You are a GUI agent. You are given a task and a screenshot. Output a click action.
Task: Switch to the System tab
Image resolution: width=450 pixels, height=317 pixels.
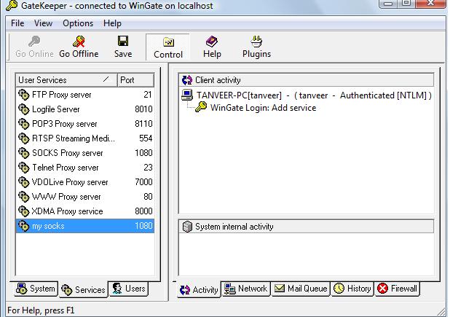tap(36, 289)
